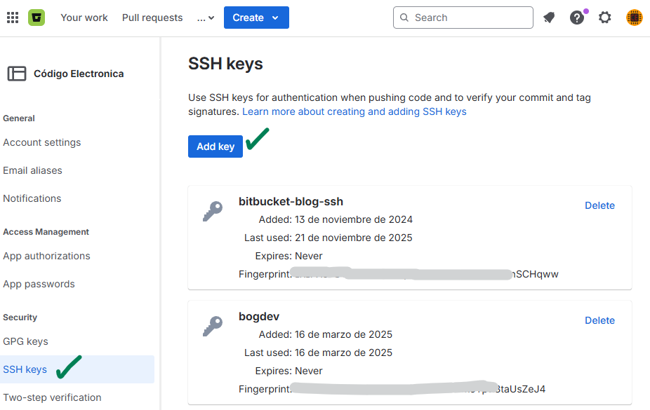650x410 pixels.
Task: Open the Create dropdown menu
Action: (x=256, y=17)
